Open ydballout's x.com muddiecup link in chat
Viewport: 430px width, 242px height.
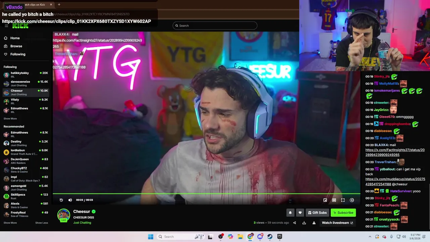coord(395,182)
